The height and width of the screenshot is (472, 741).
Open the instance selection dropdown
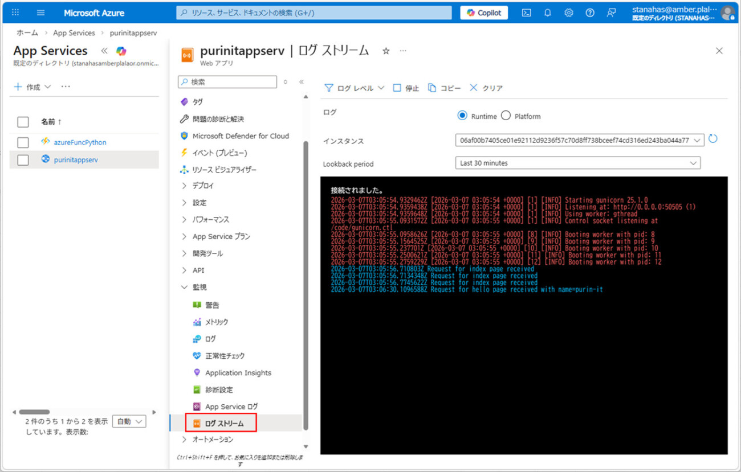point(580,140)
